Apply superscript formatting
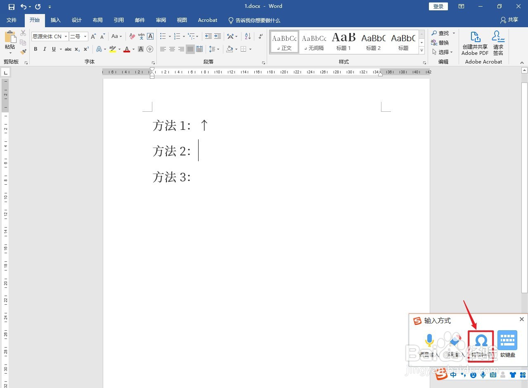The image size is (528, 388). [x=86, y=49]
